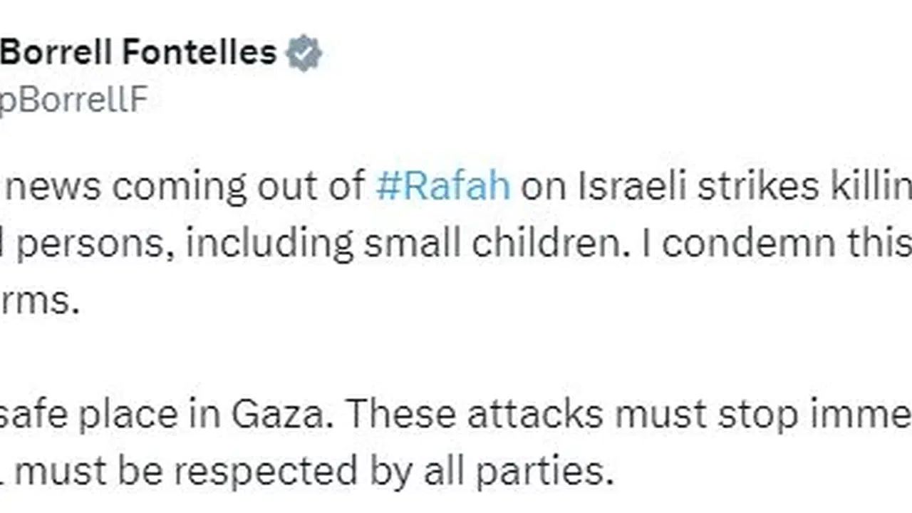Open the #Rafah hashtag link
Screen dimensions: 912x513
(x=442, y=186)
